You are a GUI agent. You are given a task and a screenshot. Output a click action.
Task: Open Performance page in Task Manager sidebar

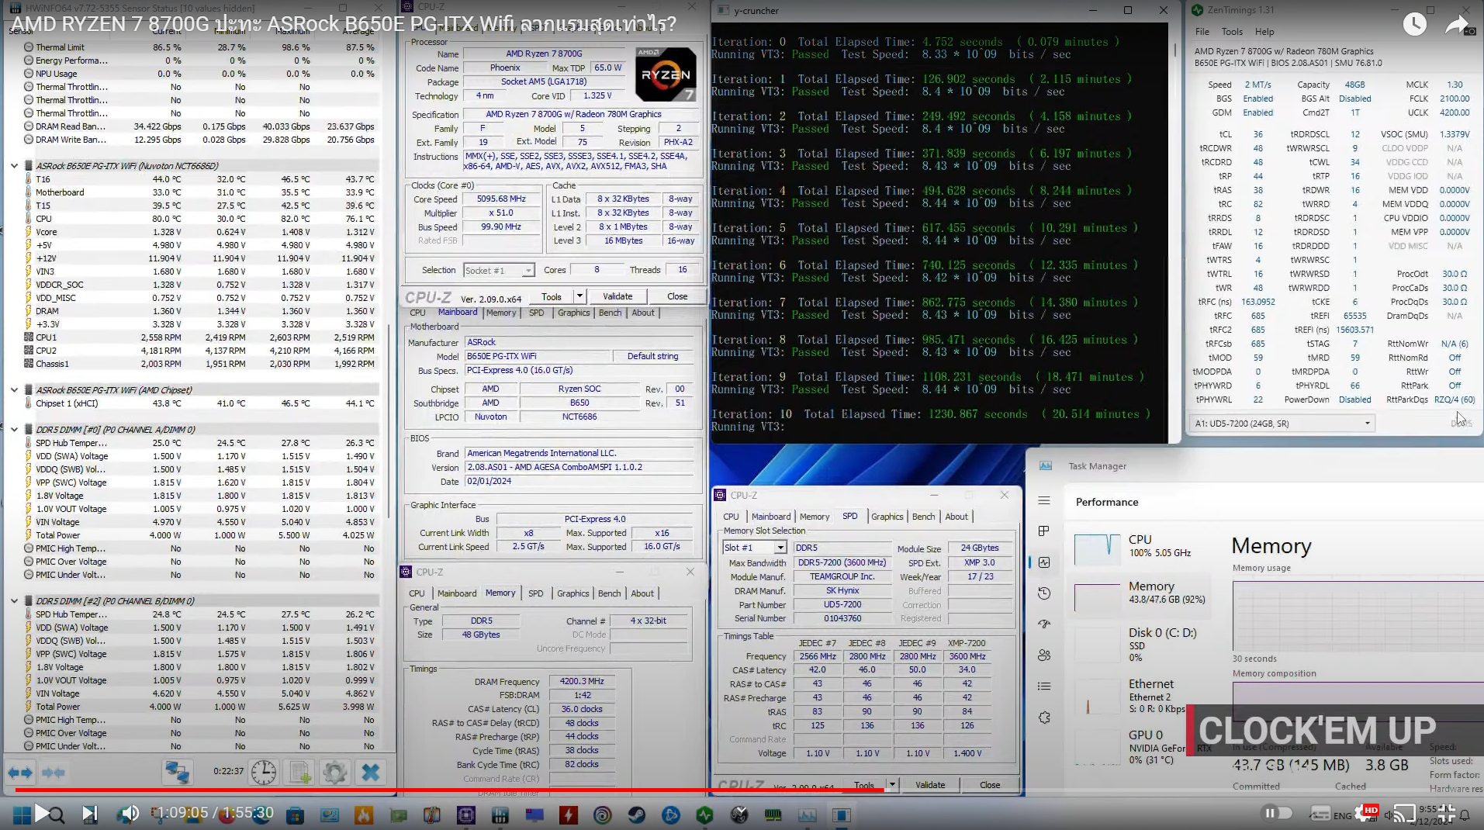click(x=1044, y=562)
